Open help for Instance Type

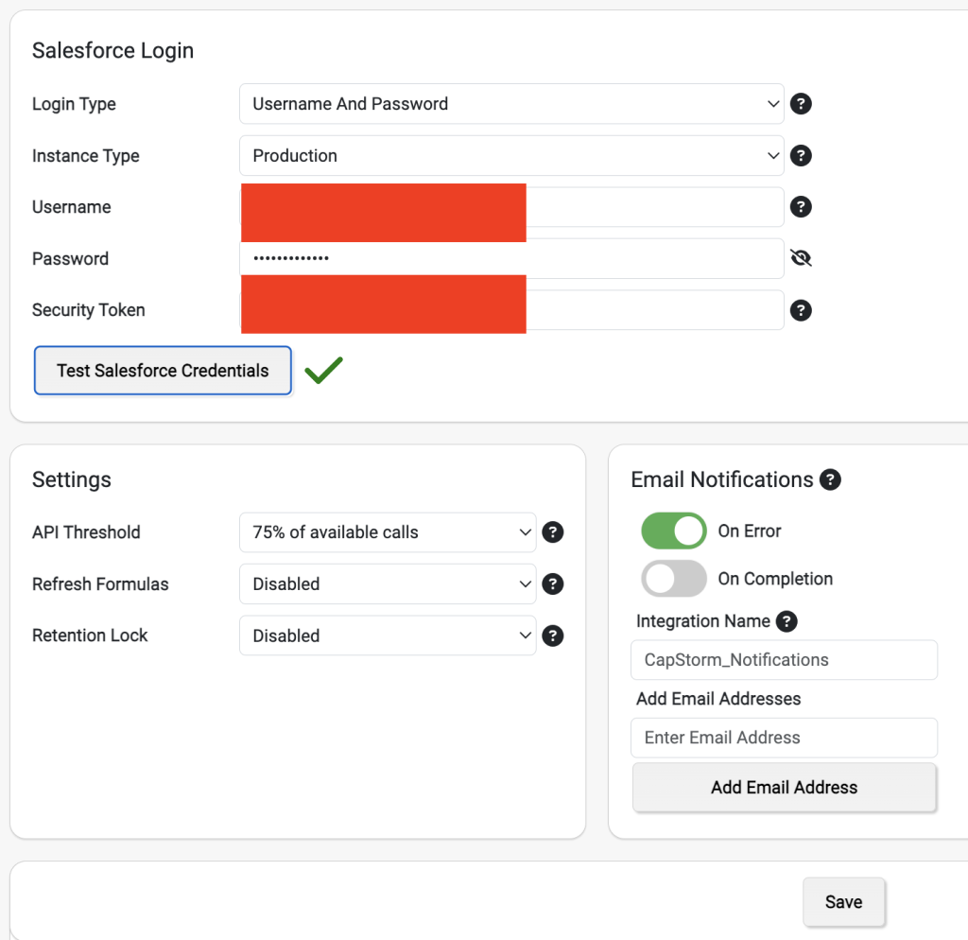pos(801,156)
